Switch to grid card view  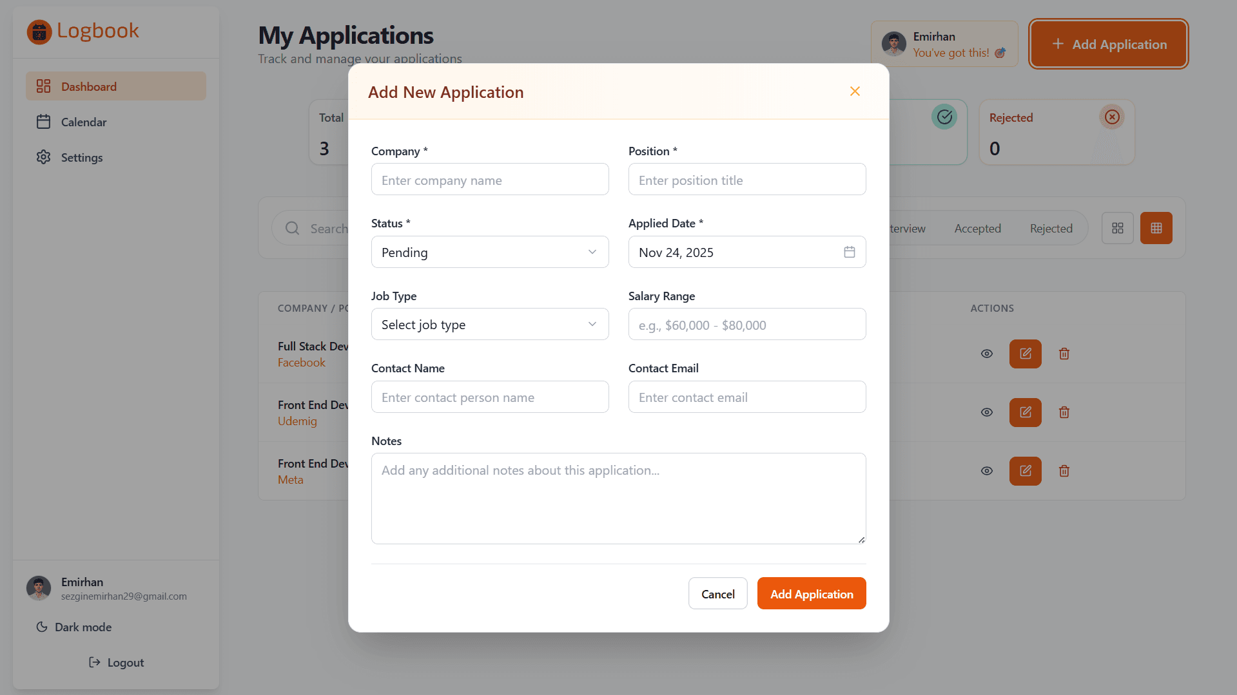1118,228
